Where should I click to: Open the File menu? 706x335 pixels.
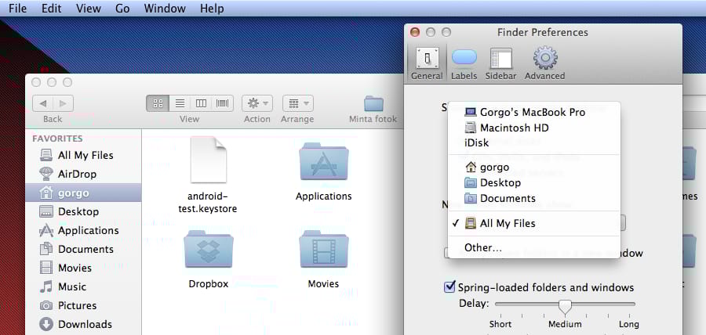(x=17, y=9)
